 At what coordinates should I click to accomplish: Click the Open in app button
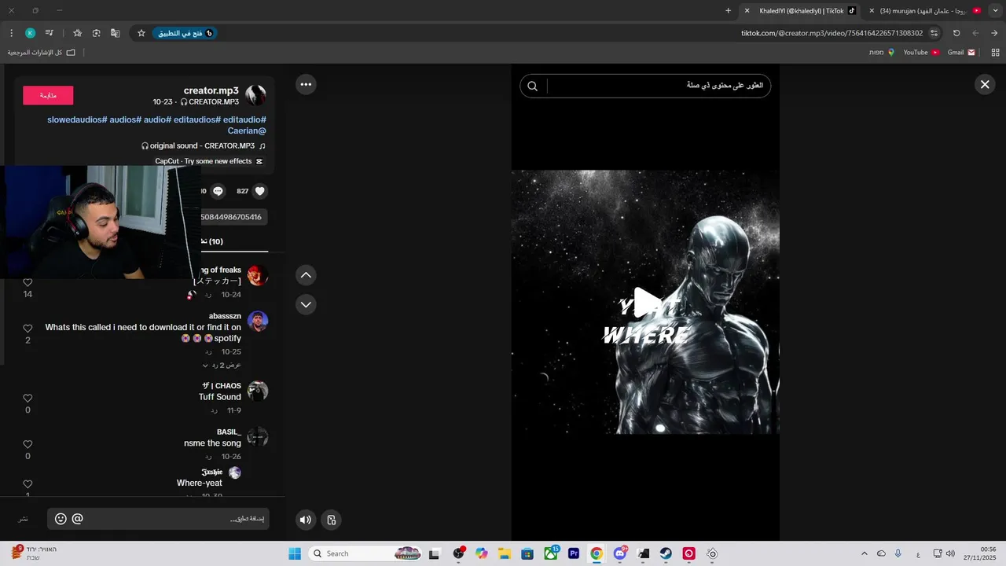click(x=185, y=33)
